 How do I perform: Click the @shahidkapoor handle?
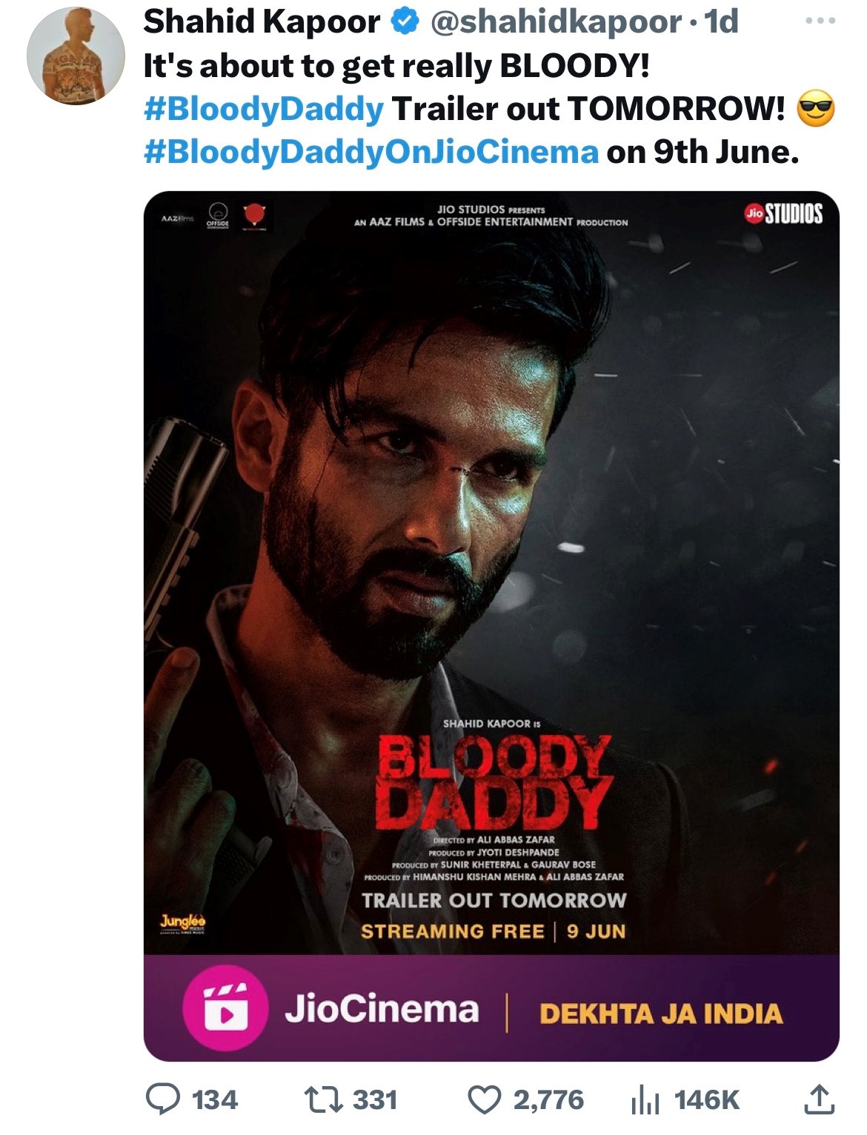(x=557, y=24)
